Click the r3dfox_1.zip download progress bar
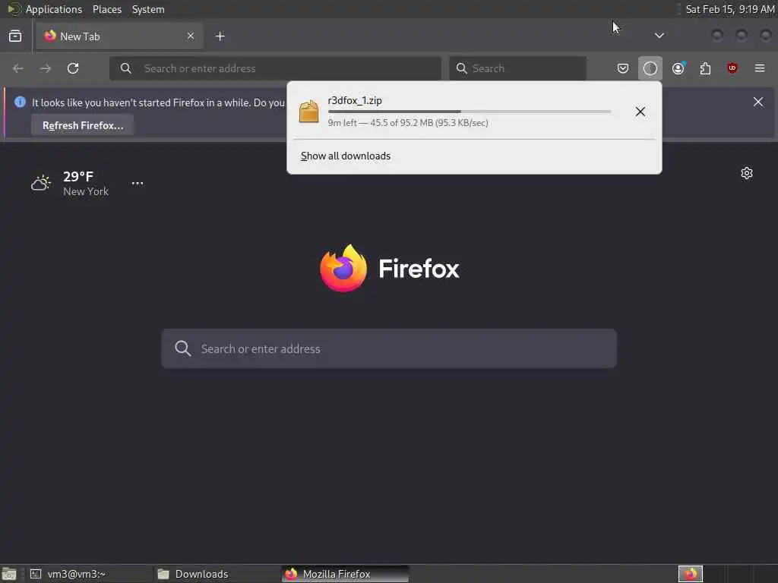Screen dimensions: 778x583 point(470,112)
